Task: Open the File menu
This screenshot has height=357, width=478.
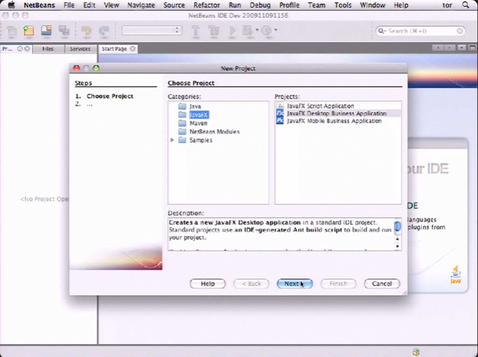Action: coord(69,5)
